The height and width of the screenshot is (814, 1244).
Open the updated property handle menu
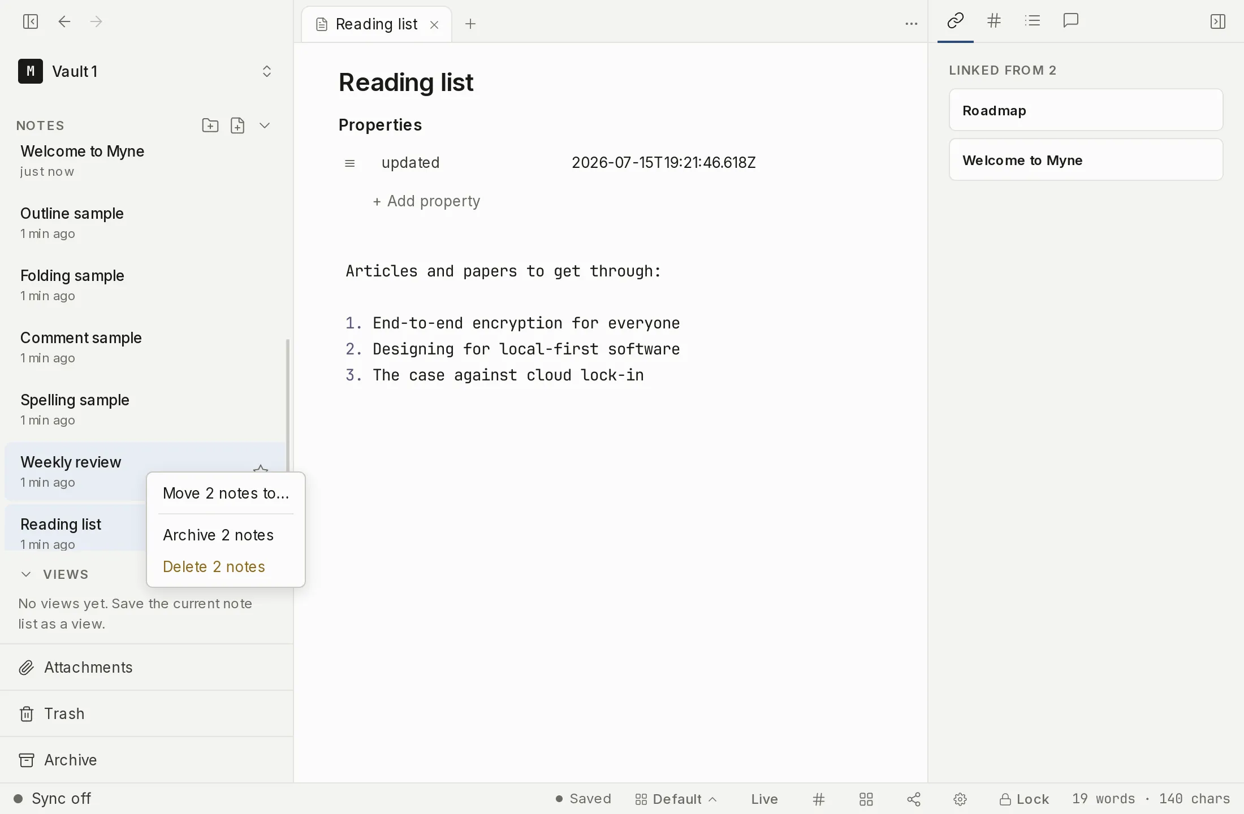point(350,163)
